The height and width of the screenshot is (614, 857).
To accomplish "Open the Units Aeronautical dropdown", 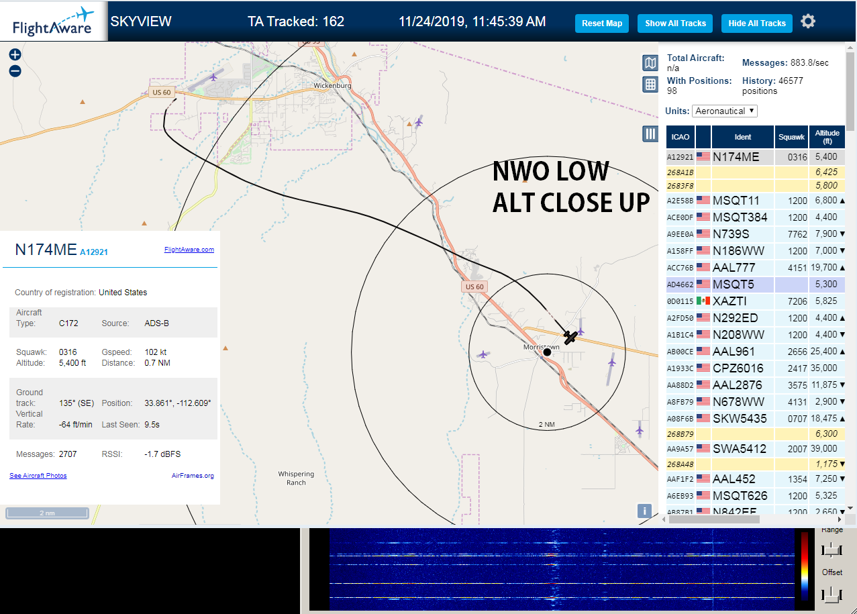I will click(725, 111).
